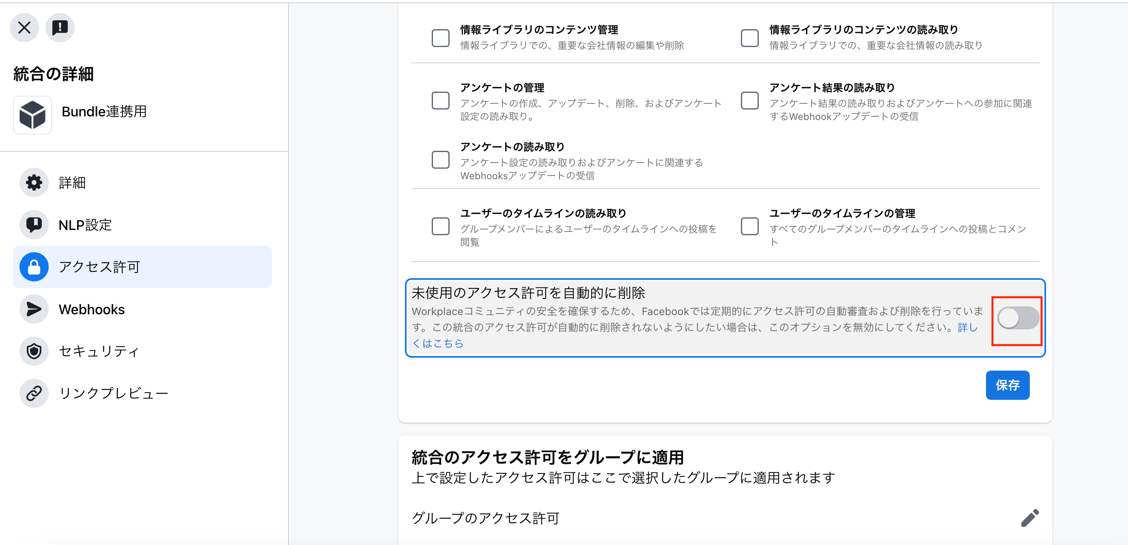Click the Bundle連携用 cube app icon
Viewport: 1128px width, 545px height.
(32, 115)
